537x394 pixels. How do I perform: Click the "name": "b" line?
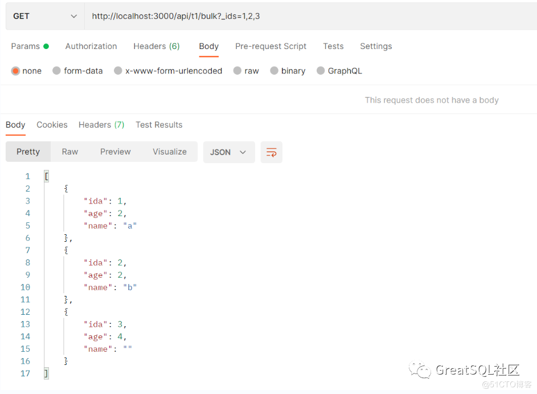coord(110,287)
